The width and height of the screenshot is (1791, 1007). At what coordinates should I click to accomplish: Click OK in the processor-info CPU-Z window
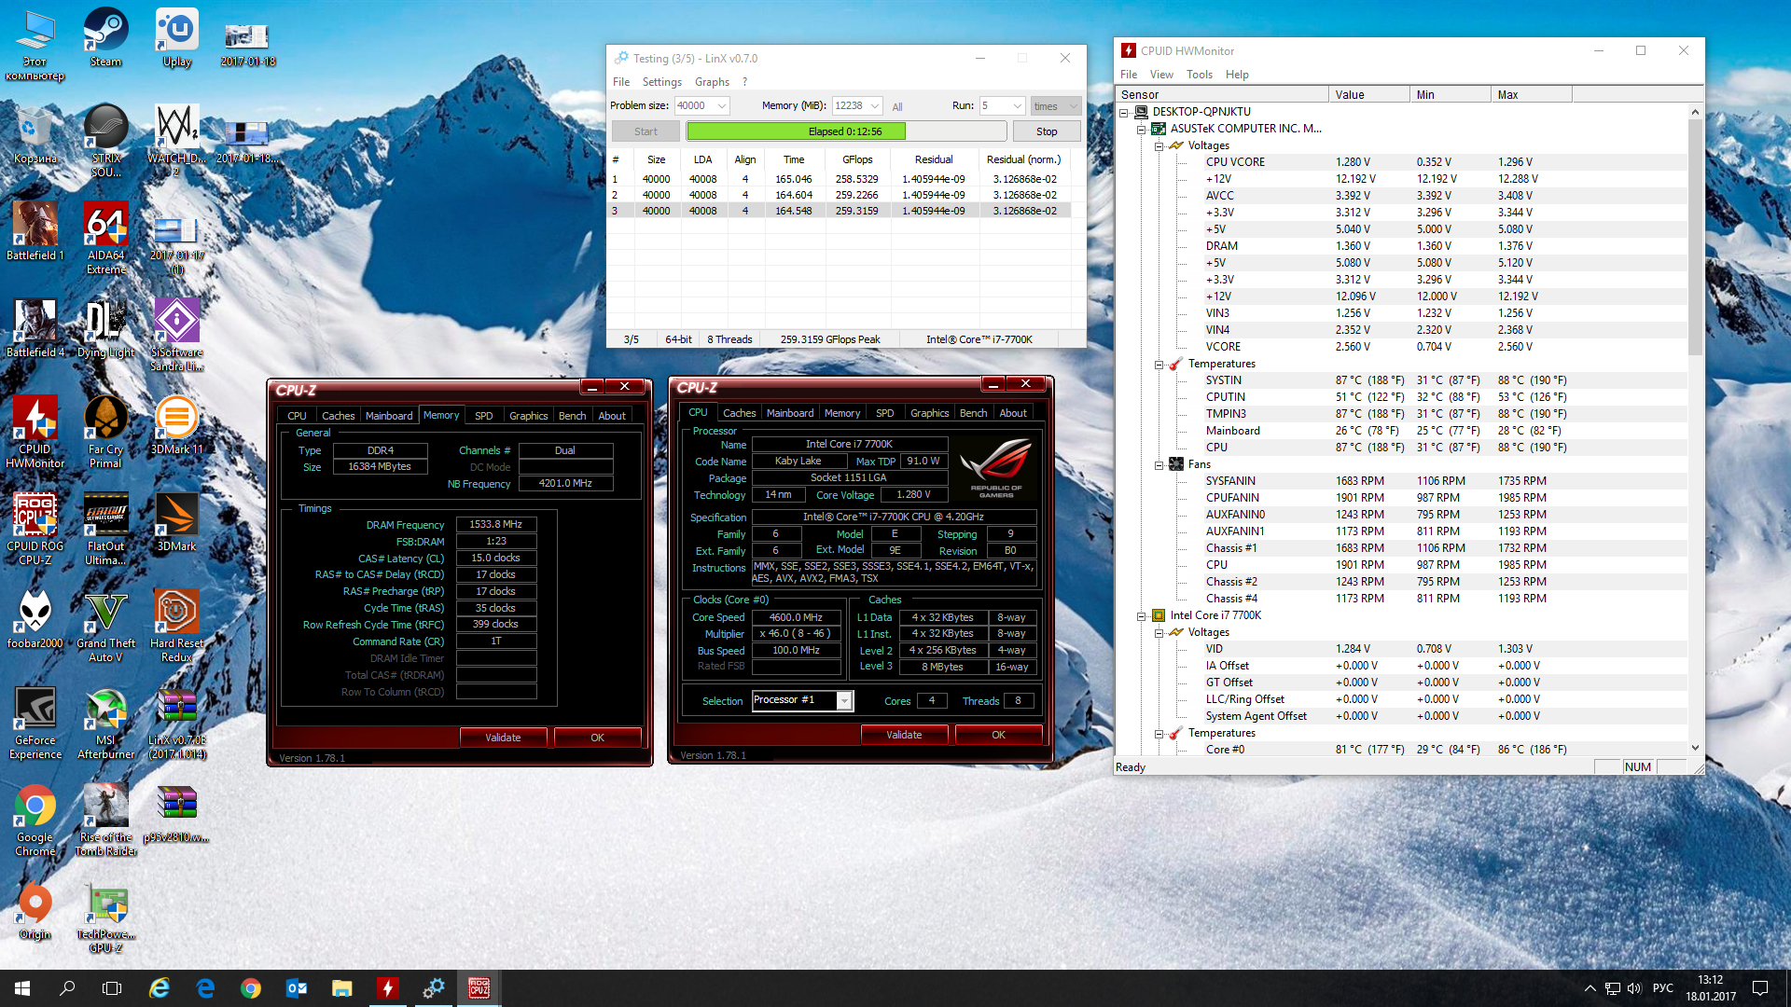click(998, 735)
